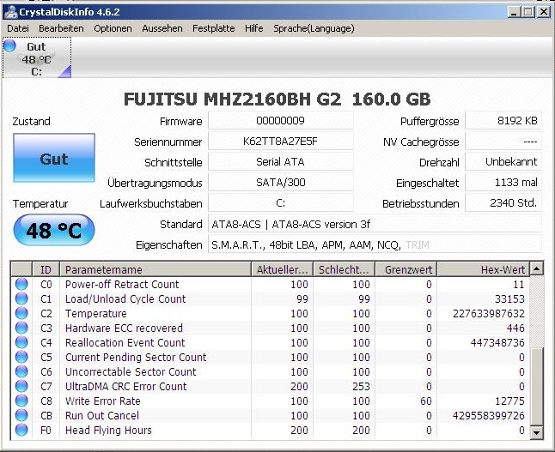
Task: Click the Aktueller... column header
Action: [282, 269]
